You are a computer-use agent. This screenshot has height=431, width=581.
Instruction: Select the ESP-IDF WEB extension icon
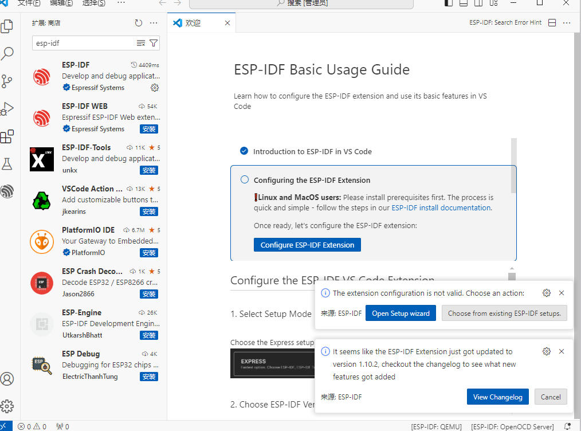click(x=42, y=118)
